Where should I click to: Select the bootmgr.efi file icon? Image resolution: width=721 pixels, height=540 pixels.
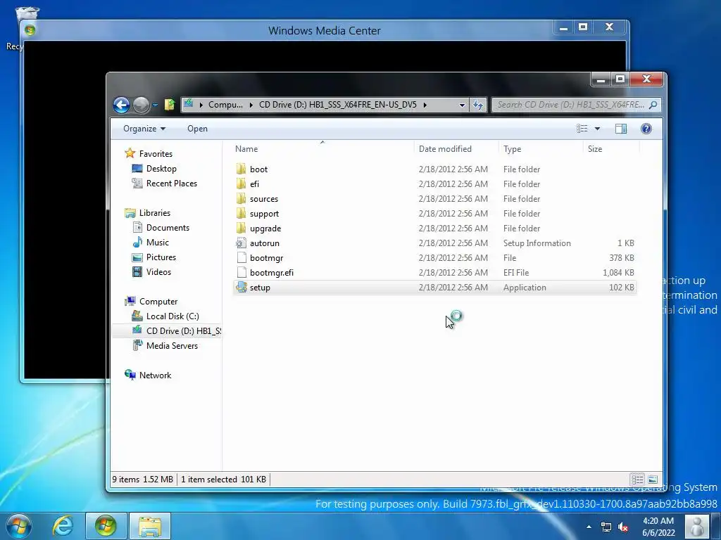[242, 272]
